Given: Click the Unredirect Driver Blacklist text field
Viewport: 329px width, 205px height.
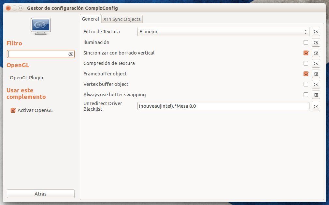Looking at the screenshot, I should [x=223, y=106].
